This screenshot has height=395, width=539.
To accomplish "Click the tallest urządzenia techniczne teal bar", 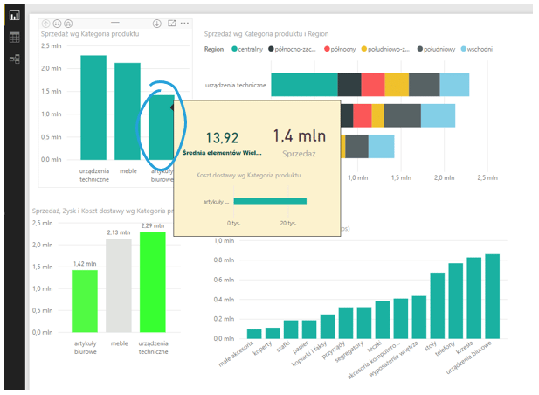I will tap(93, 107).
